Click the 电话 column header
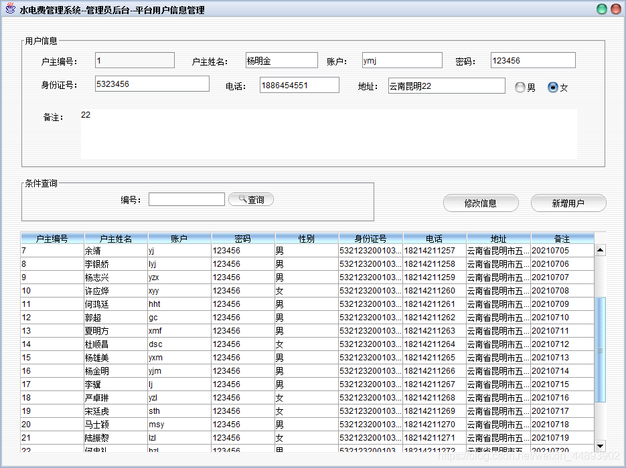The width and height of the screenshot is (626, 468). pyautogui.click(x=435, y=239)
